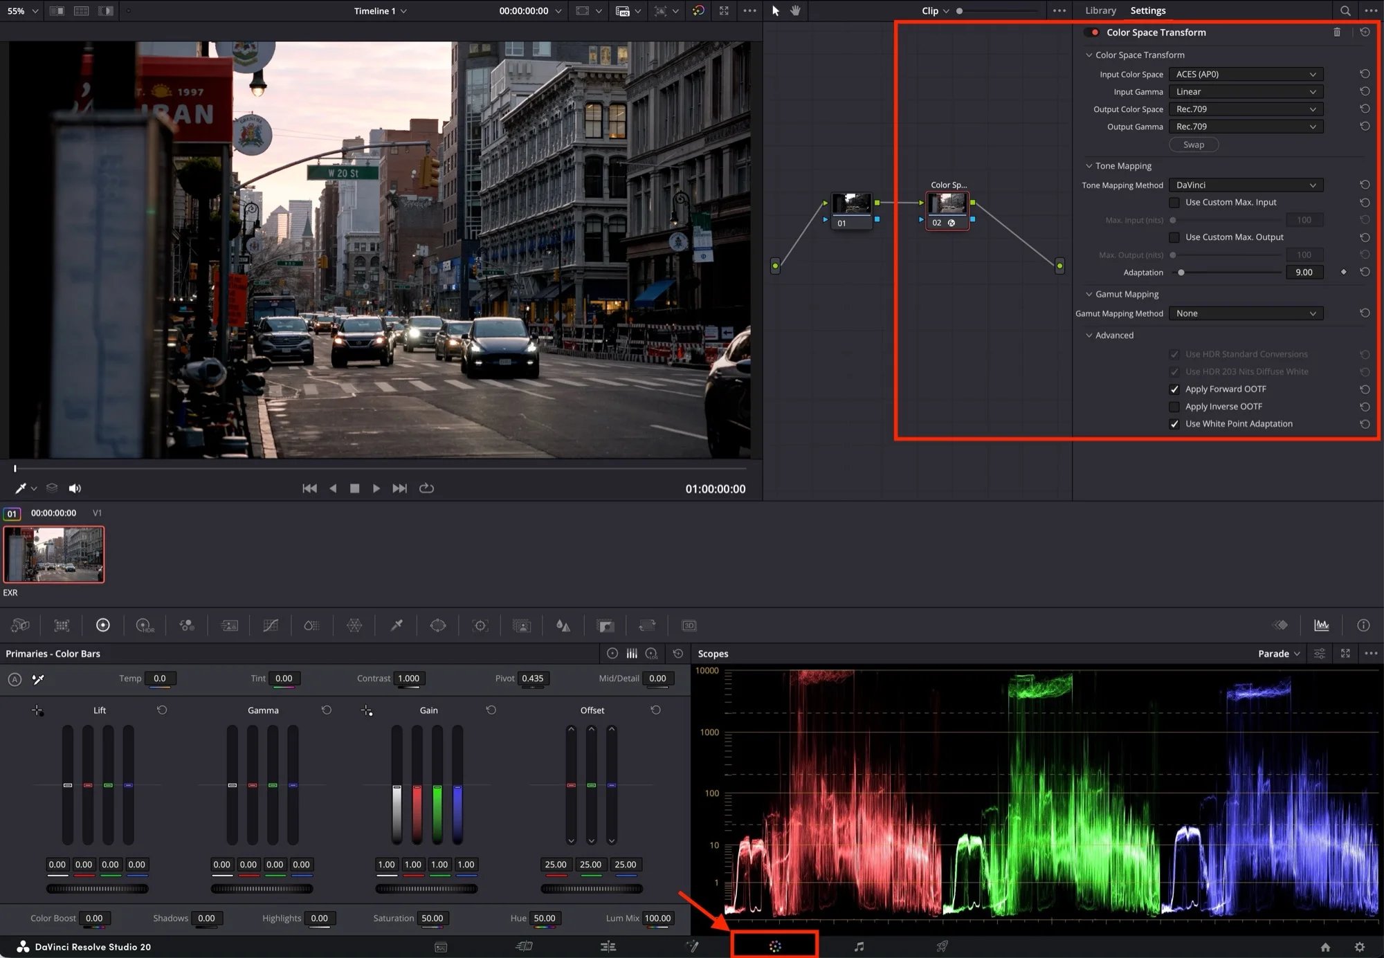Screen dimensions: 1384x958
Task: Open Scopes options three-dot menu
Action: click(x=1371, y=654)
